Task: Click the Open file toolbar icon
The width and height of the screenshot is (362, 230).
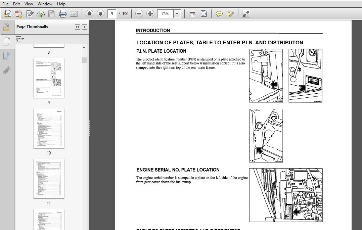Action: tap(7, 14)
